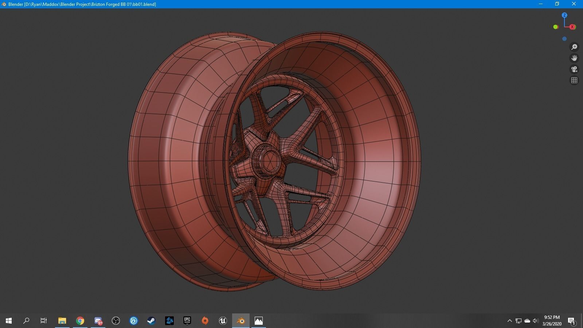Image resolution: width=583 pixels, height=328 pixels.
Task: Click the Blender logo in title bar
Action: click(x=4, y=4)
